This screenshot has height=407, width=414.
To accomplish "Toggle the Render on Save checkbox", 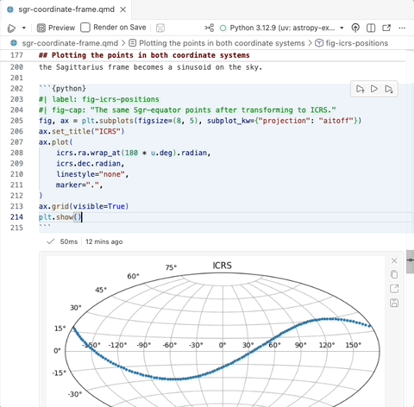I will [85, 28].
